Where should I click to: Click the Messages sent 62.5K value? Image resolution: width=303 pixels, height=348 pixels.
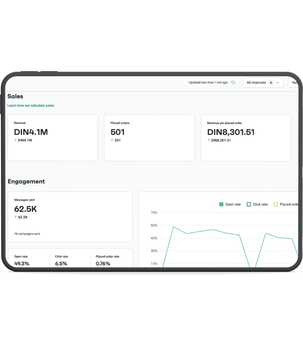point(26,209)
